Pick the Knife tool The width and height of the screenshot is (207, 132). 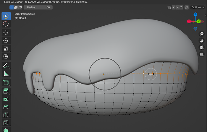click(x=6, y=123)
